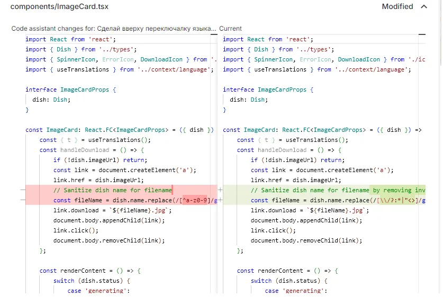Click the 'switch (dish.status)' line in left pane
The width and height of the screenshot is (443, 305).
91,281
